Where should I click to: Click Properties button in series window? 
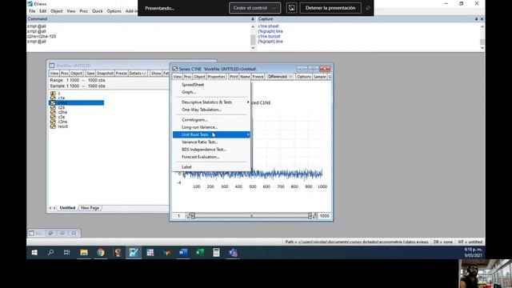coord(216,77)
